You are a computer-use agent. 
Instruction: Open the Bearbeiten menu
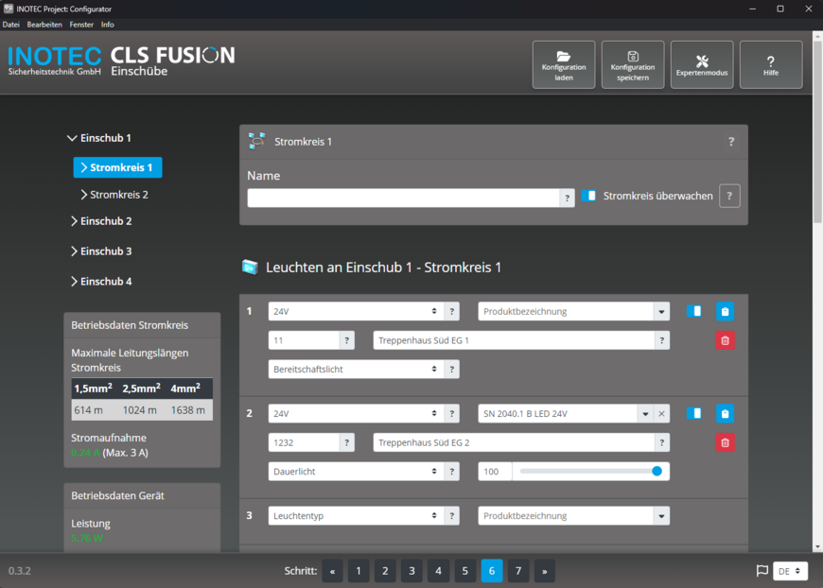[44, 24]
